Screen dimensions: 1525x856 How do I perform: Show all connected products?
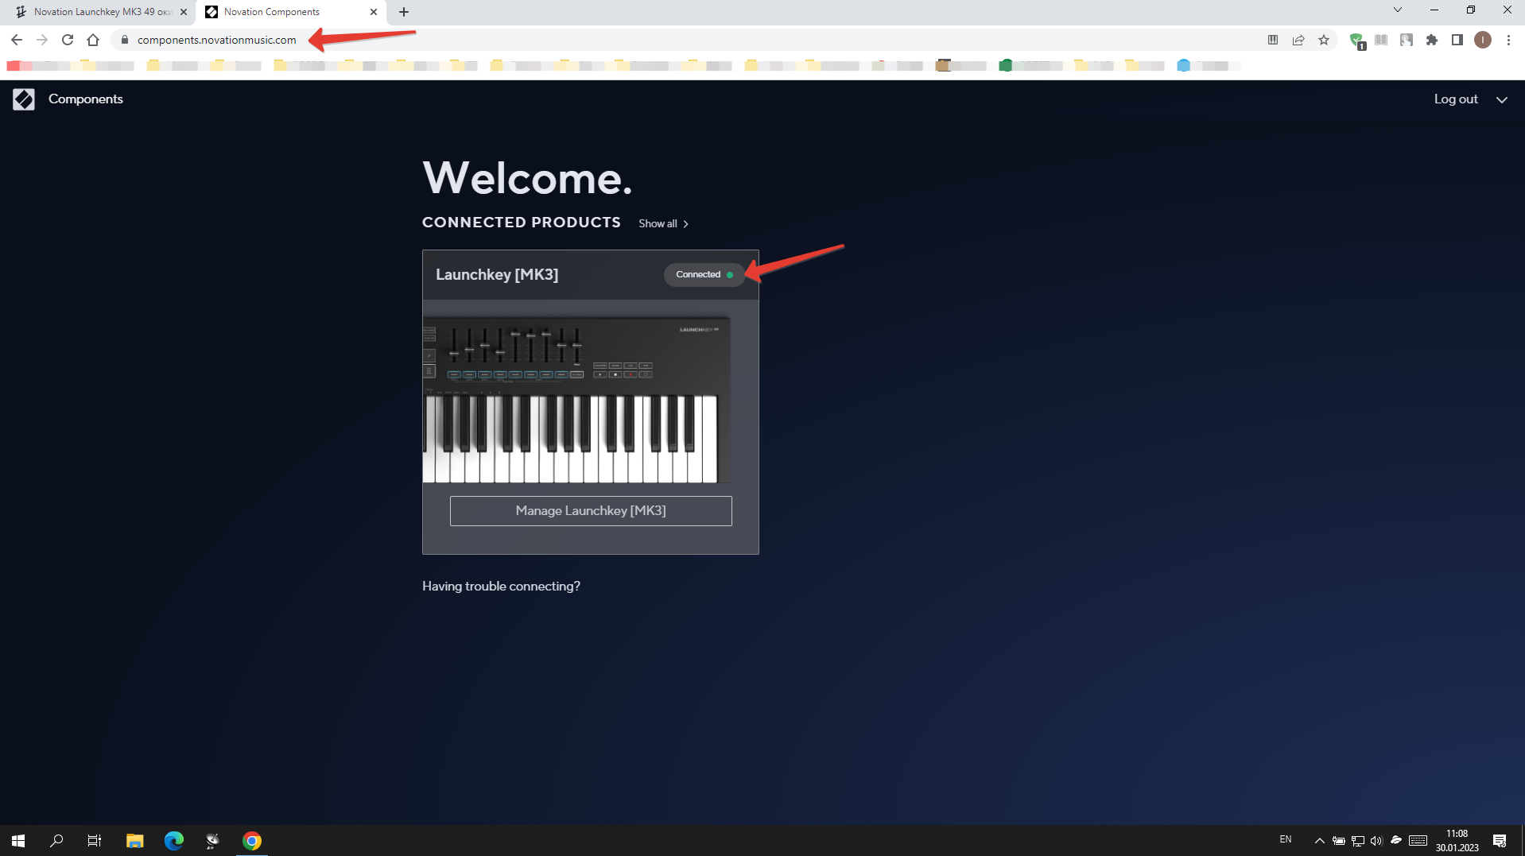(663, 224)
